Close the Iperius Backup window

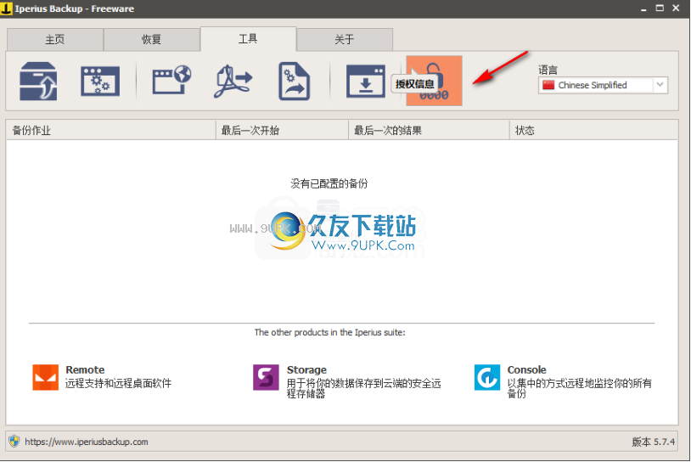pos(676,8)
